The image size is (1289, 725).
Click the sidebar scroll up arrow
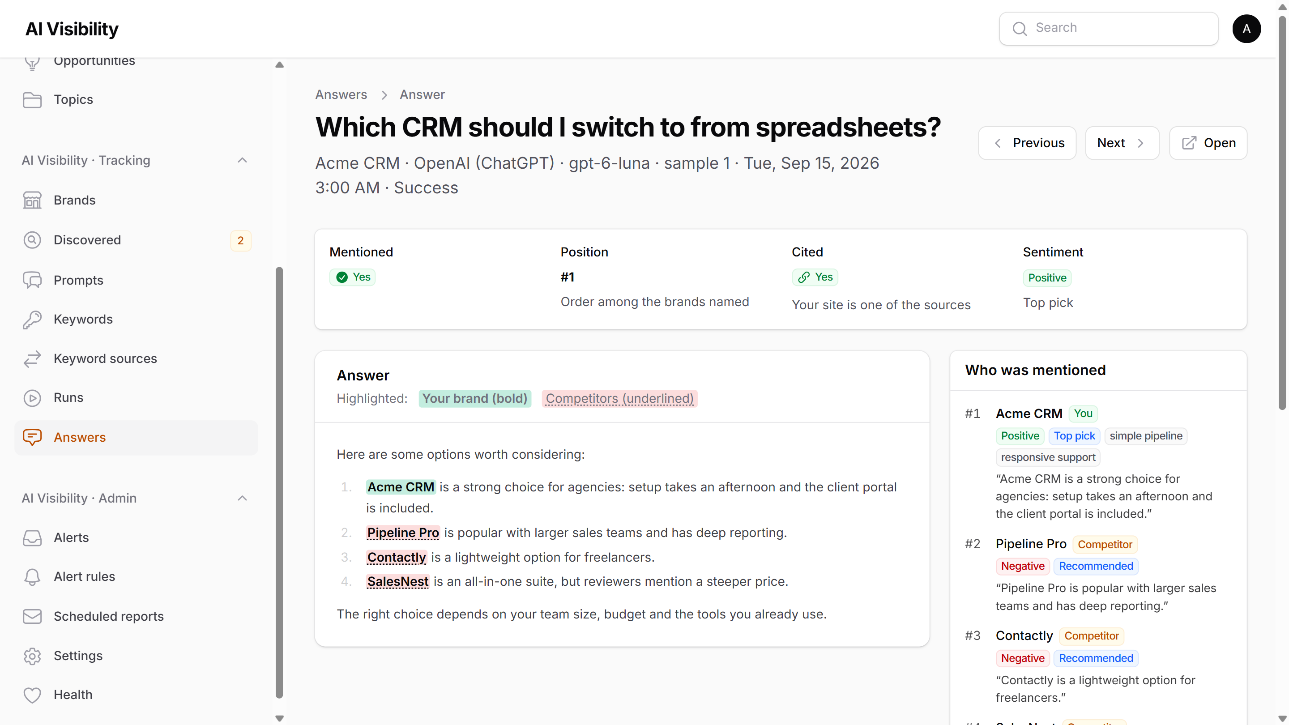pyautogui.click(x=280, y=65)
